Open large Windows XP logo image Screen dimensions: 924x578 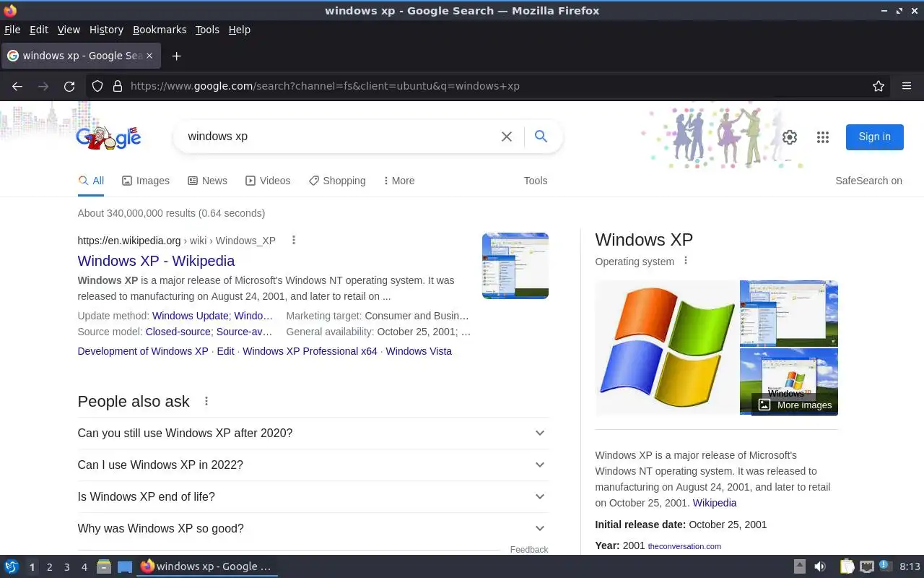pyautogui.click(x=667, y=348)
